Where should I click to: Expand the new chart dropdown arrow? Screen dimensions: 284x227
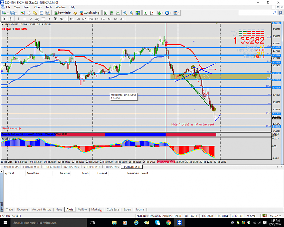pyautogui.click(x=8, y=13)
